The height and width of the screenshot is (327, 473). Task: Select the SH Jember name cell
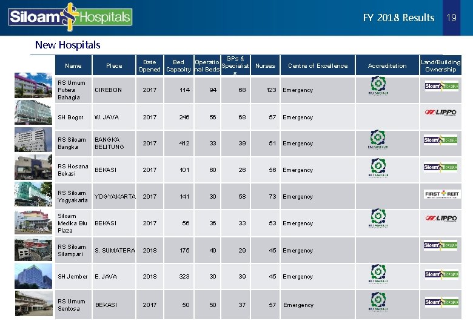73,276
